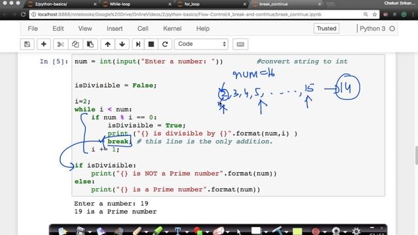The image size is (418, 235).
Task: Select green highlighter tool in annotation toolbar
Action: point(157,230)
